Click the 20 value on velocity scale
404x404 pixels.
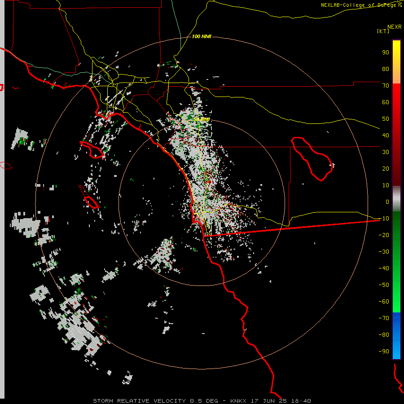click(386, 168)
